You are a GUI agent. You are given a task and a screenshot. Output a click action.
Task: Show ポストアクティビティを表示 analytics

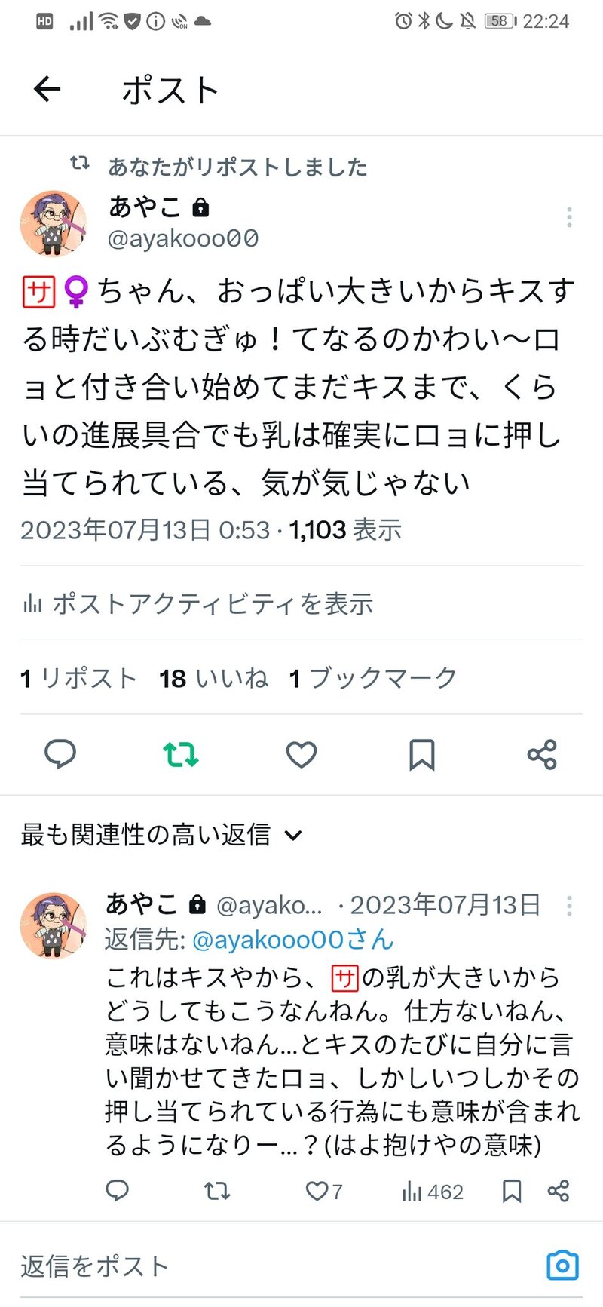197,603
